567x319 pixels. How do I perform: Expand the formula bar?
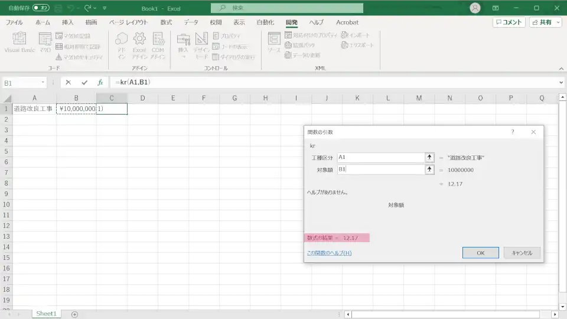pos(561,83)
